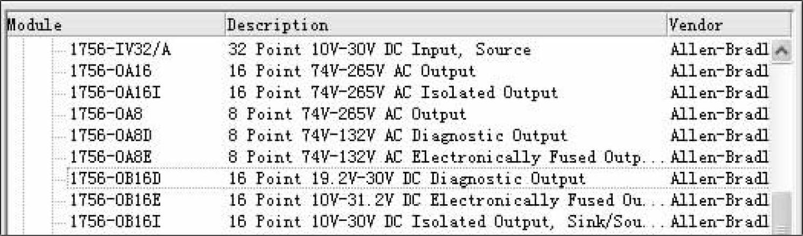Select the 1756-OB16D module
The image size is (803, 236).
point(115,178)
